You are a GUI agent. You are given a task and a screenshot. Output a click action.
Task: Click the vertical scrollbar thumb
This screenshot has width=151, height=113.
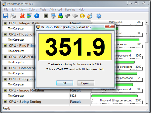click(x=147, y=34)
